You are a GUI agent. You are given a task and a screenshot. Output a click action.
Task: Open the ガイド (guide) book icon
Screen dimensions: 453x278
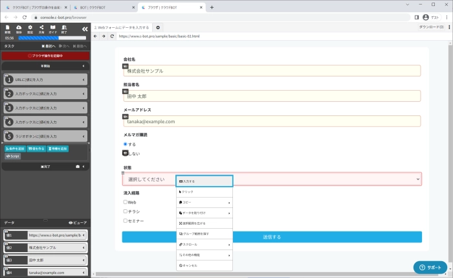52,29
